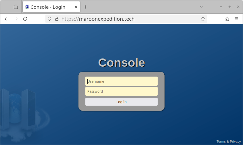
Task: Open the Terms & Privacy link
Action: coord(228,142)
